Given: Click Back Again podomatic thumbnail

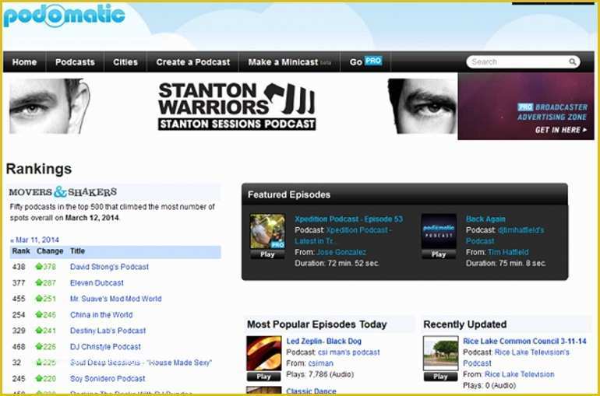Looking at the screenshot, I should pyautogui.click(x=439, y=231).
